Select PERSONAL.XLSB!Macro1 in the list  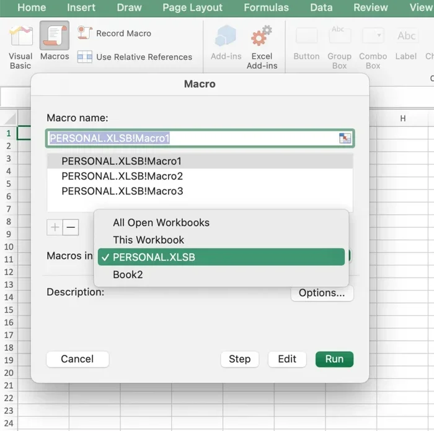point(200,161)
